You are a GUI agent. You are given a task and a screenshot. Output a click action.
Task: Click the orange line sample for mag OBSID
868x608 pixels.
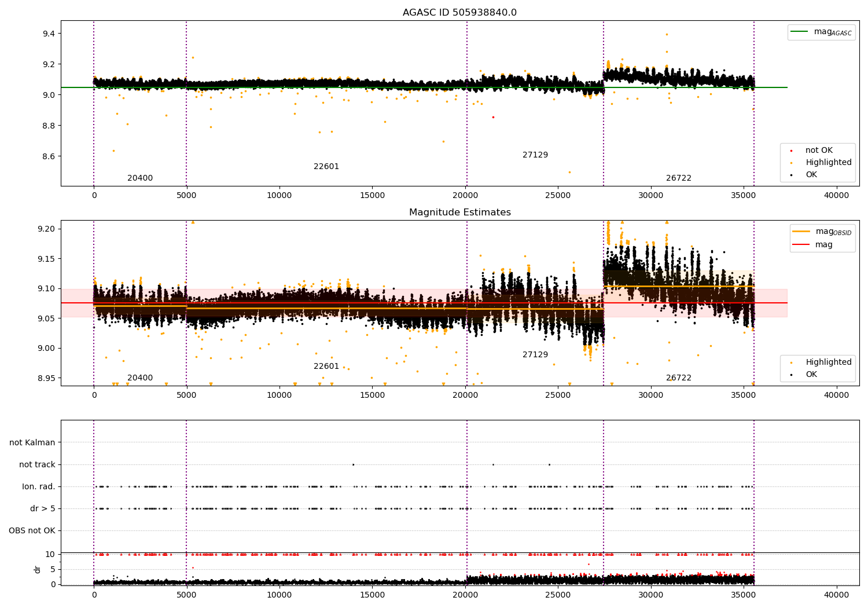(801, 232)
